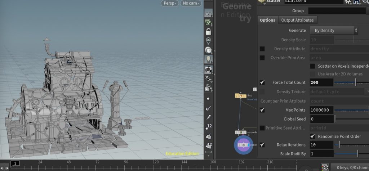369x171 pixels.
Task: Click the small grey node above file1
Action: click(x=255, y=89)
